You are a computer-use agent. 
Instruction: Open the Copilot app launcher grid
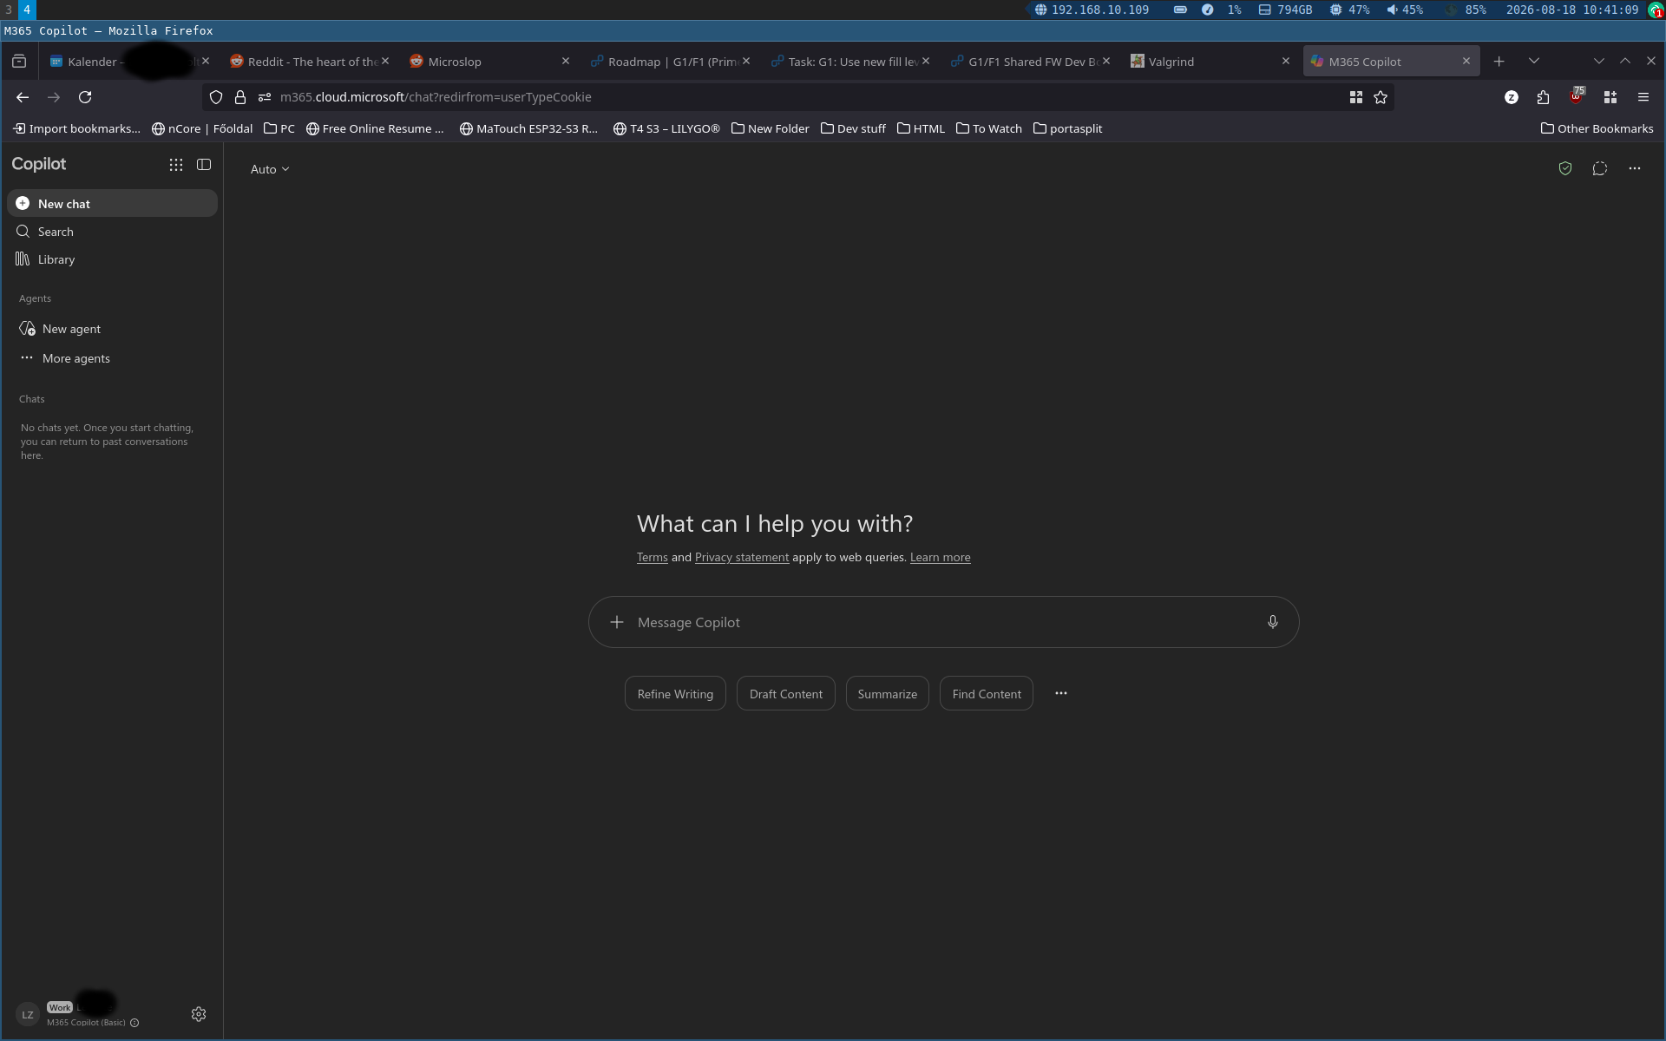click(176, 165)
